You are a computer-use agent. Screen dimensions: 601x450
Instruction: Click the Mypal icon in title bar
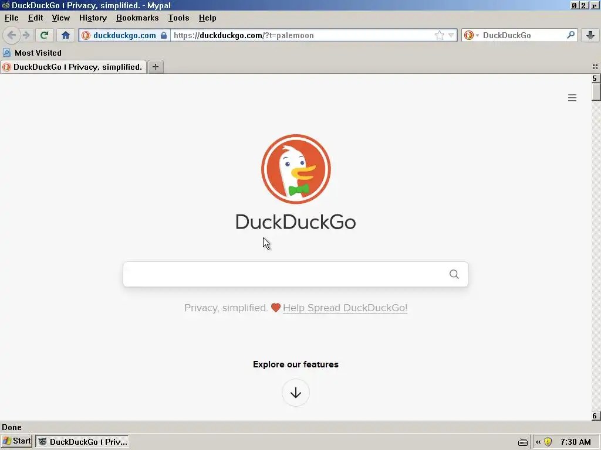pos(5,5)
